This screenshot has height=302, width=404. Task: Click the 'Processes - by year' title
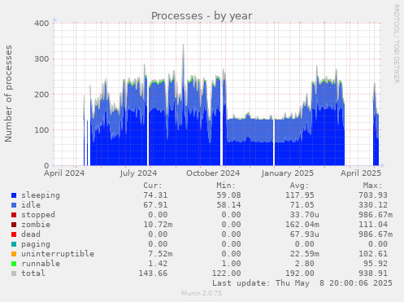[x=202, y=16]
